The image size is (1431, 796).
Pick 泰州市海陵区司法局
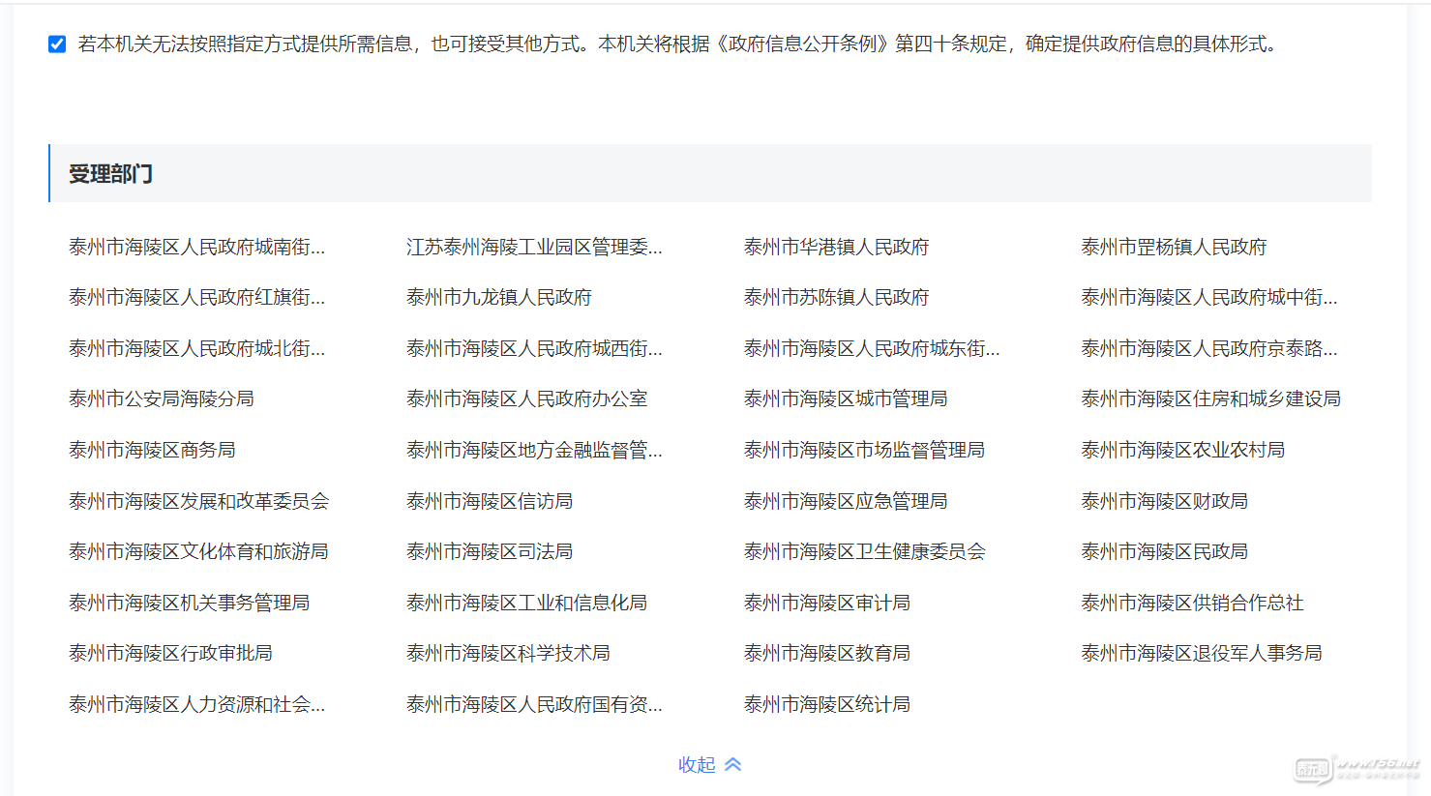point(490,552)
